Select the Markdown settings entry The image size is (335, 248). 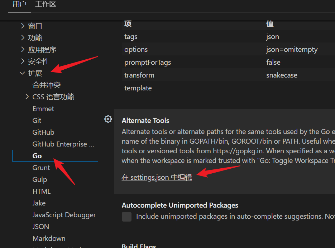coord(49,238)
